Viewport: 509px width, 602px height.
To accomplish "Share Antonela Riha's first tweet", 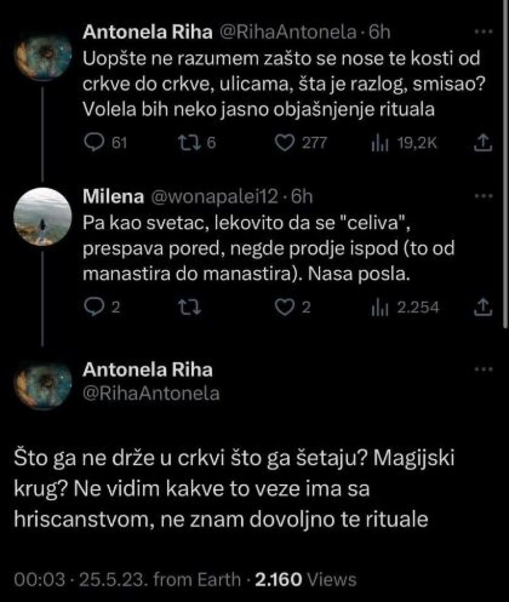I will tap(481, 143).
